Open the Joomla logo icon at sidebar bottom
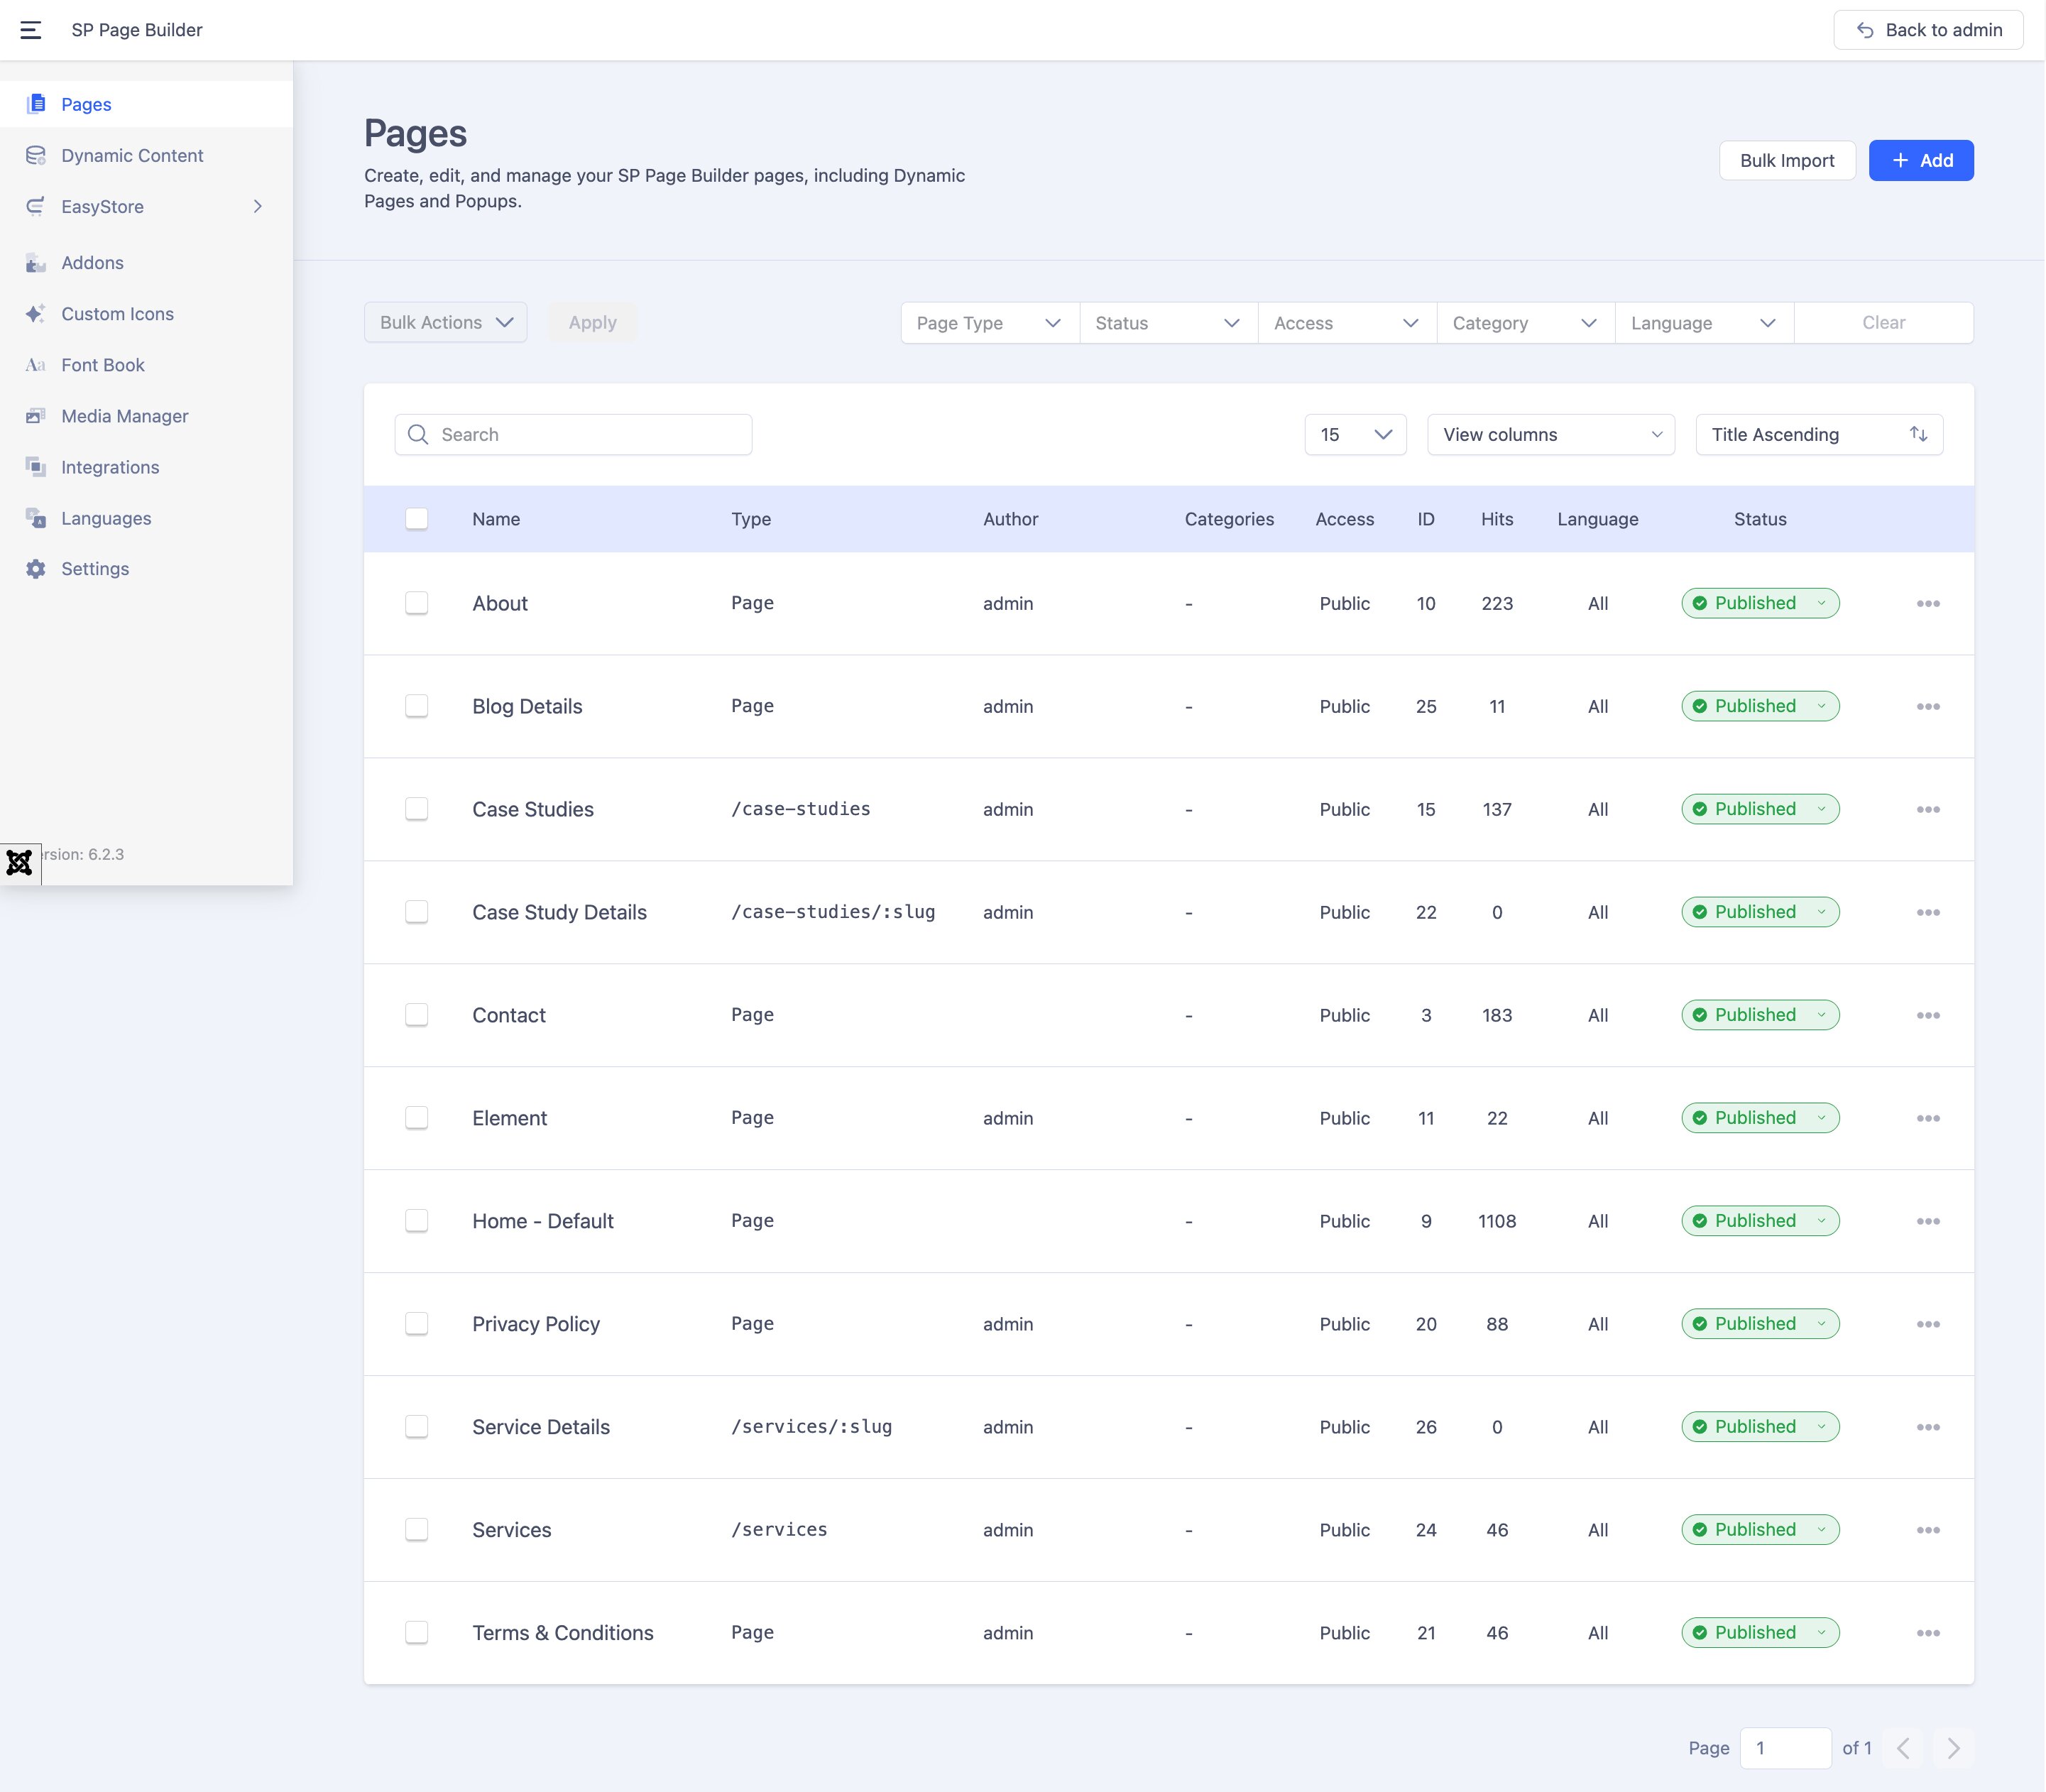2046x1792 pixels. point(20,863)
